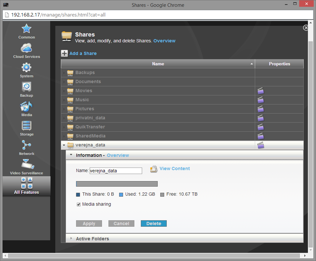316x261 pixels.
Task: Open the Storage icon in sidebar
Action: 27,126
